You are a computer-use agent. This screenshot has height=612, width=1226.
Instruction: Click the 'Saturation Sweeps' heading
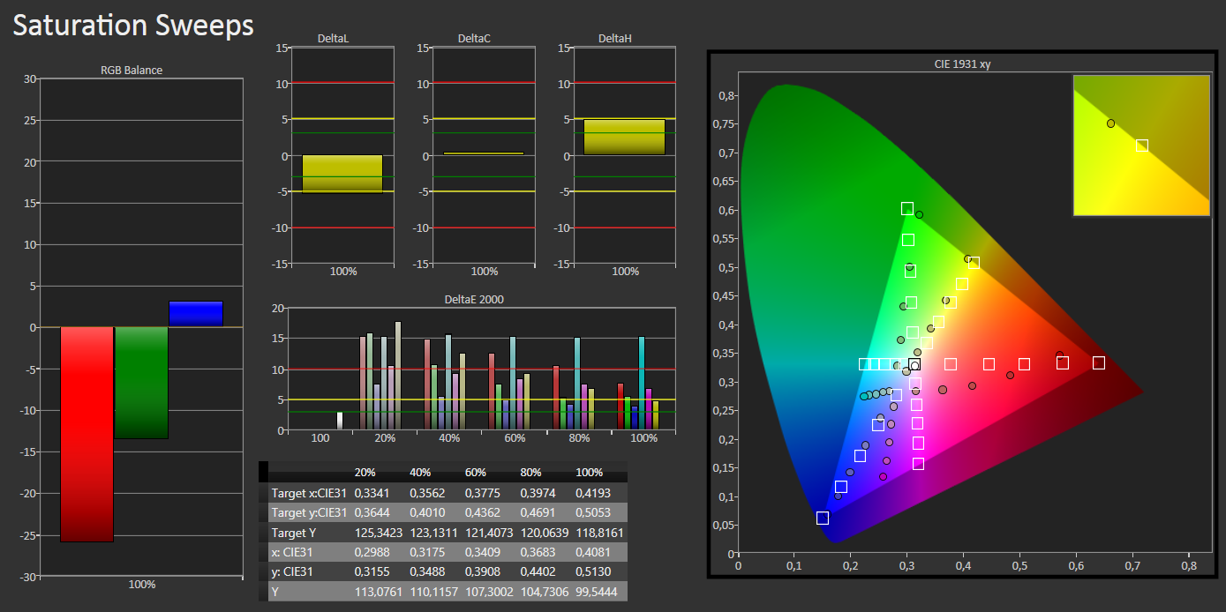click(133, 26)
